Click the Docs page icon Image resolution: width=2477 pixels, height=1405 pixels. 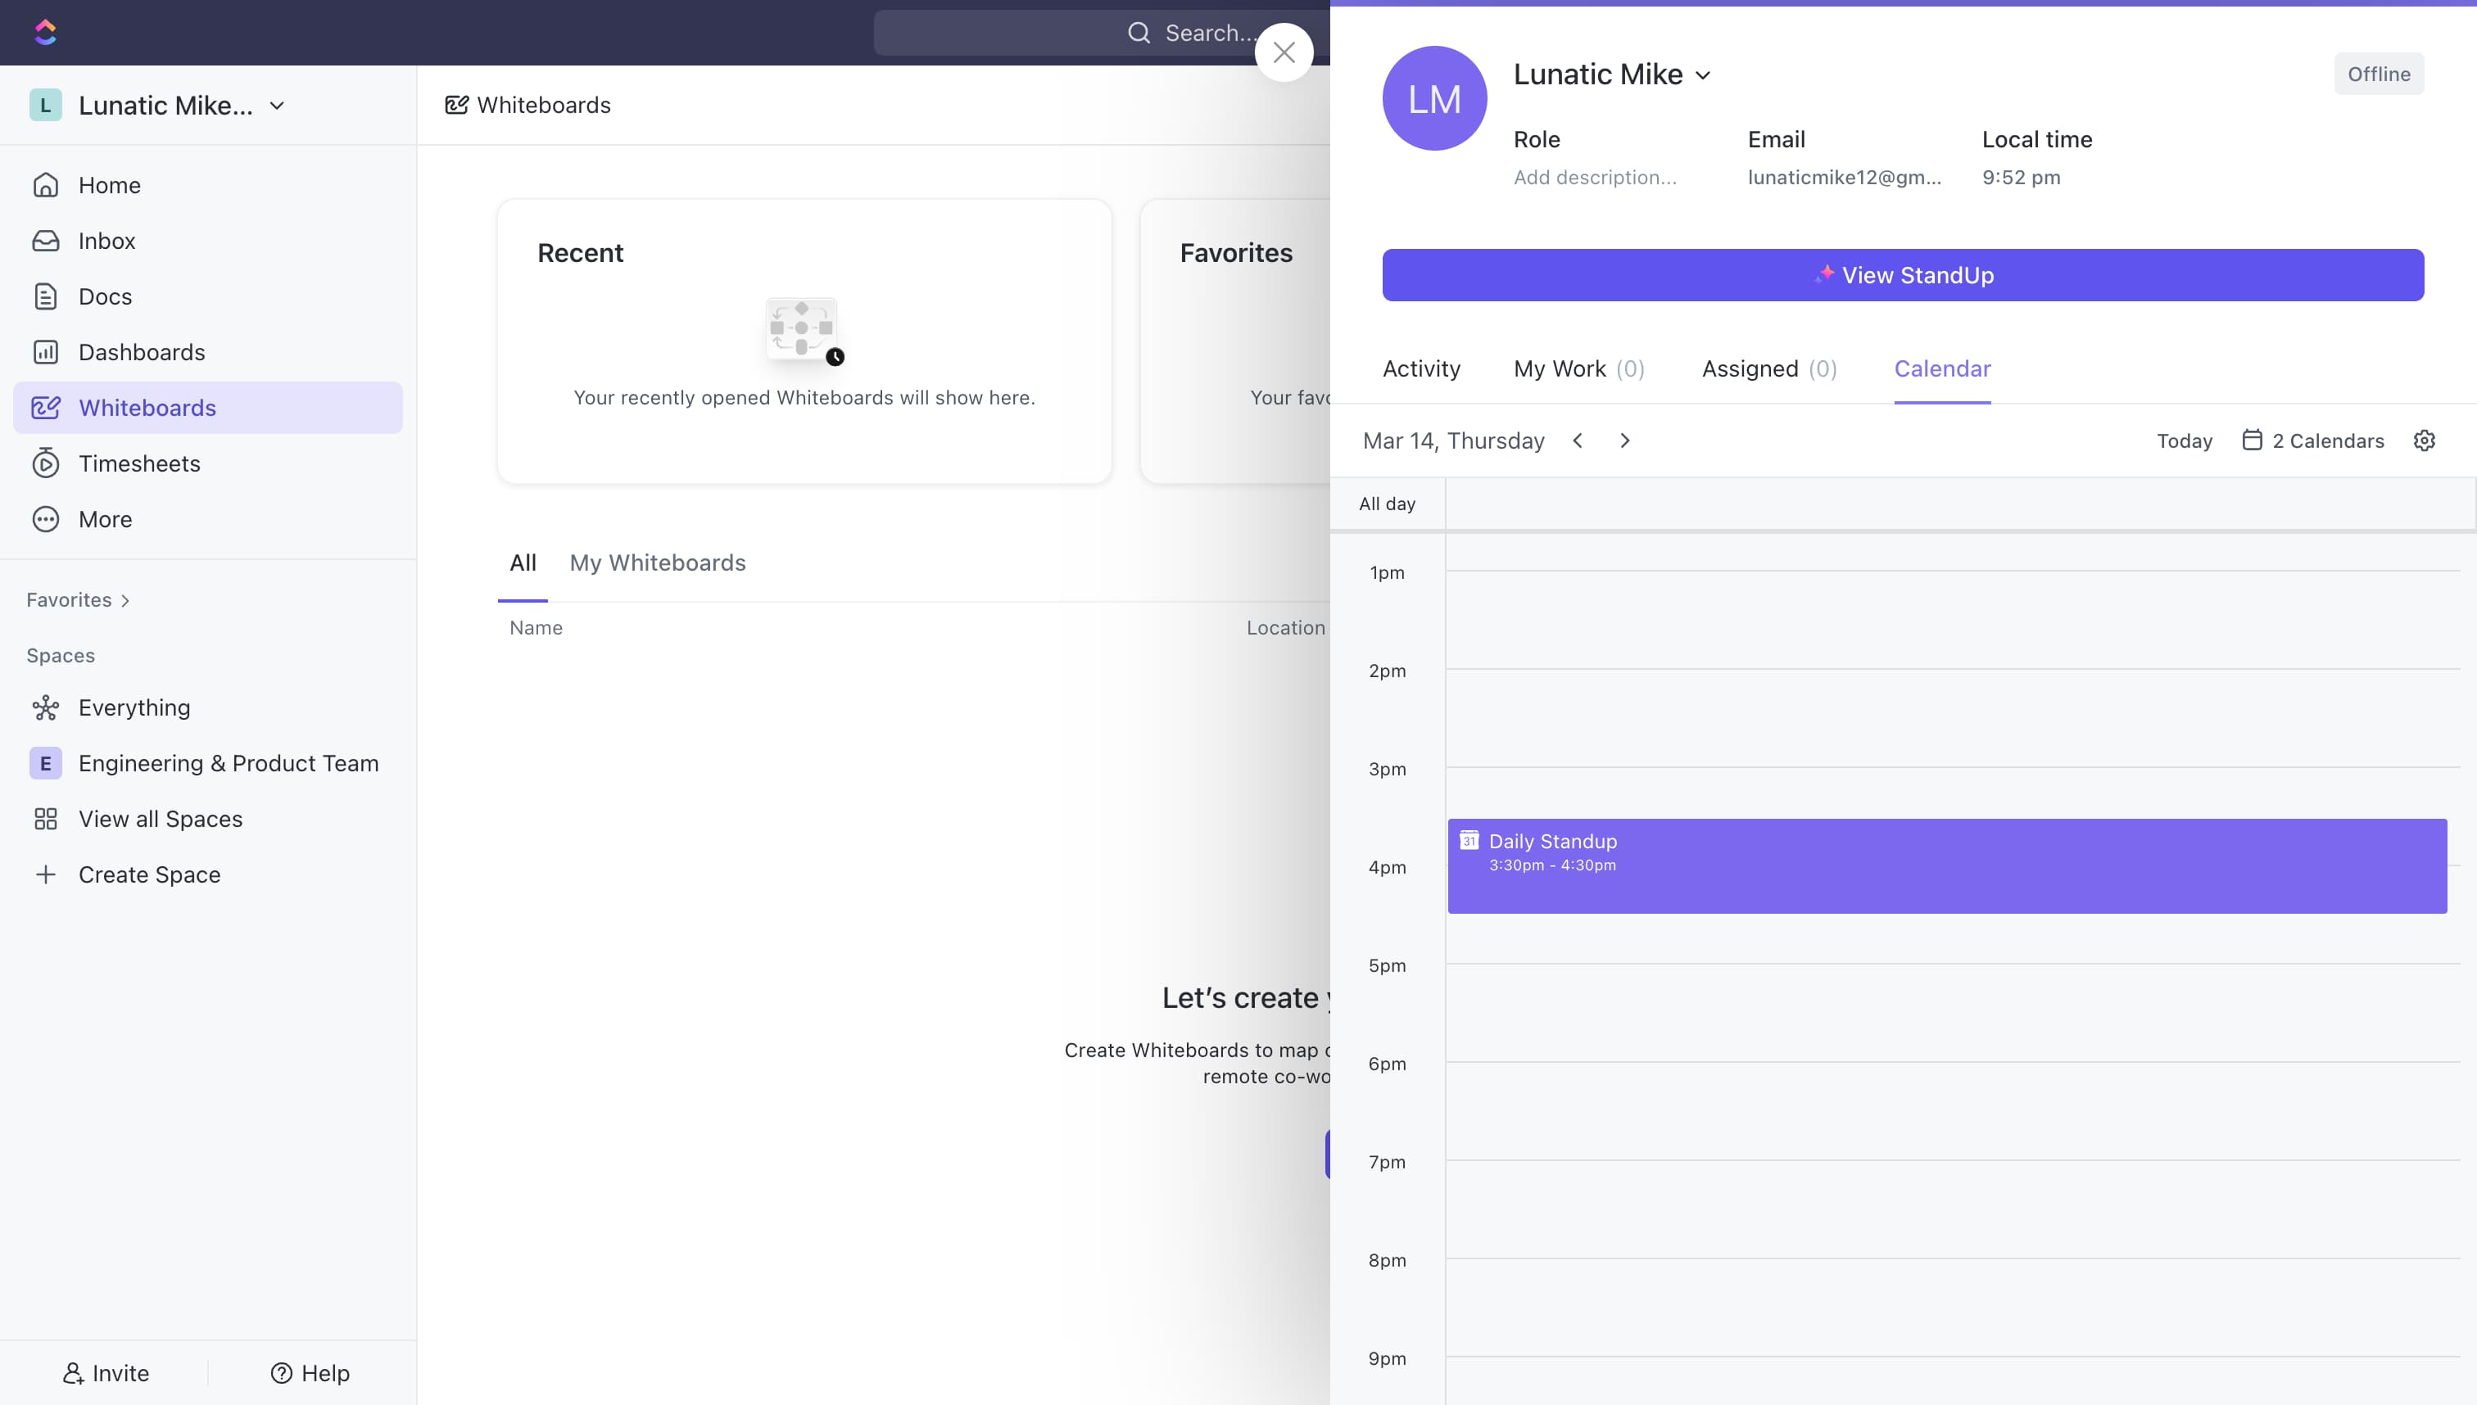[x=45, y=296]
